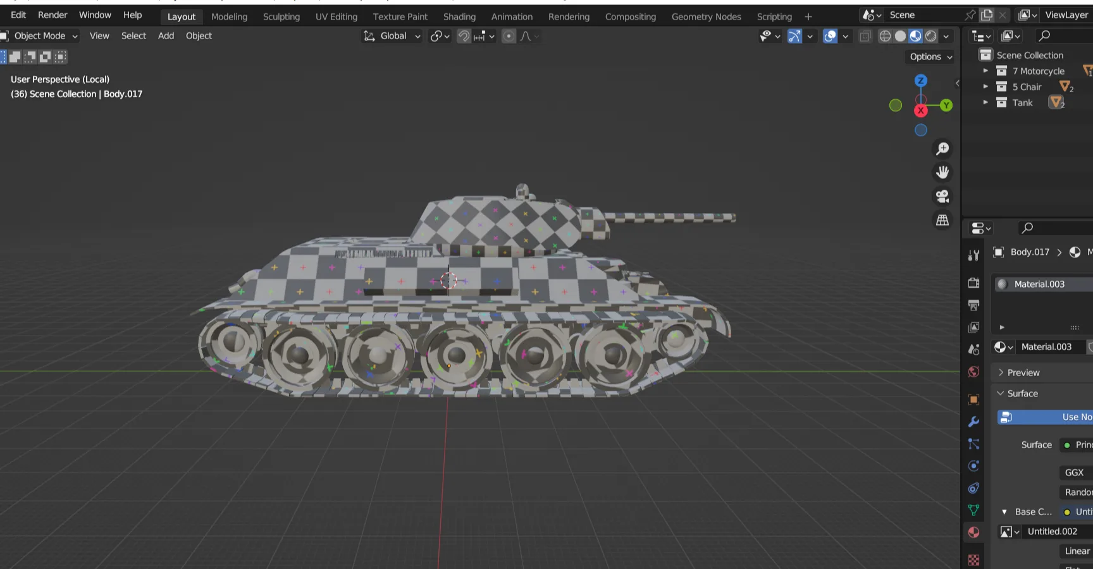The image size is (1093, 569).
Task: Open the Modifiers wrench tab in Properties
Action: (x=973, y=422)
